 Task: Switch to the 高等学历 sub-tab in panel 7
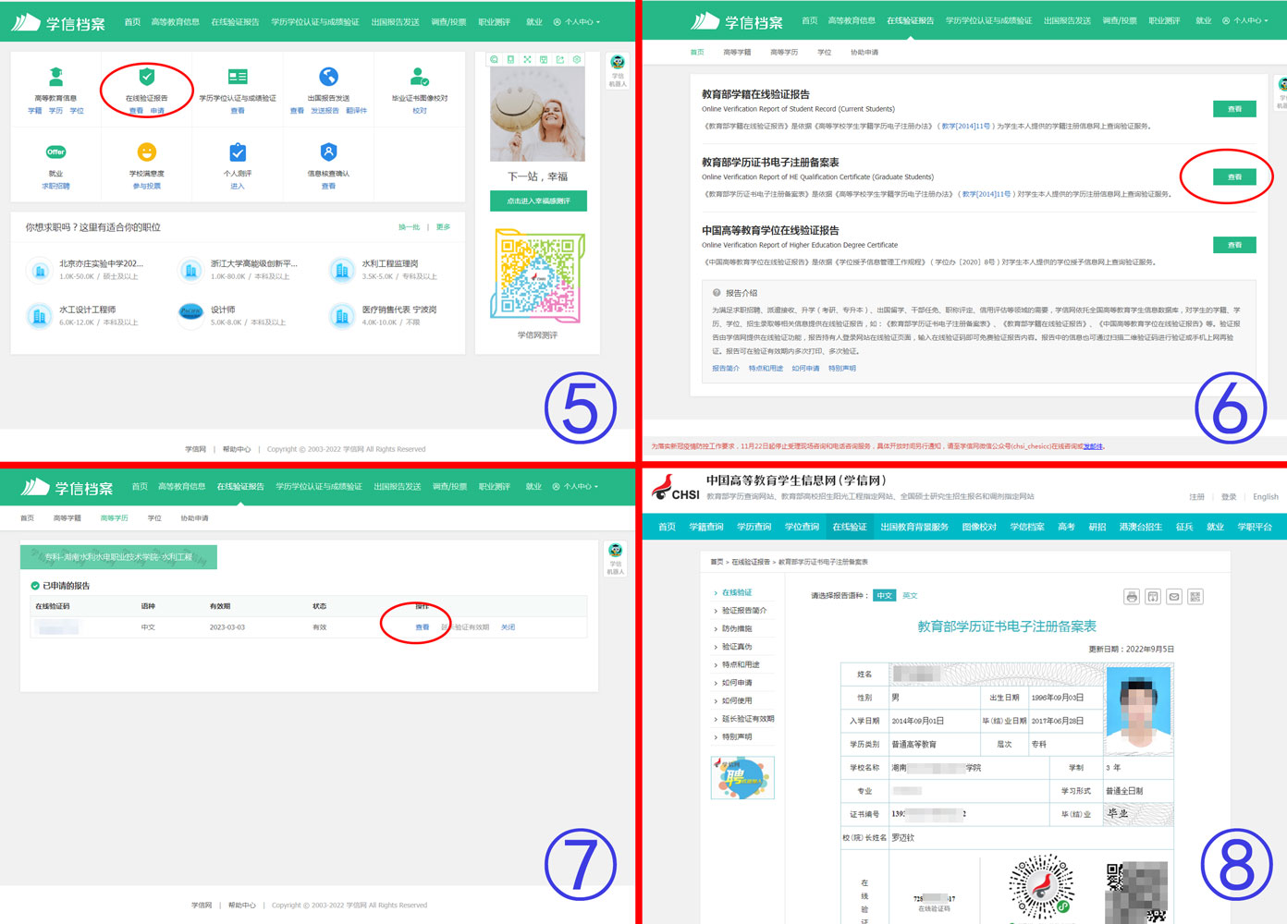click(x=114, y=518)
